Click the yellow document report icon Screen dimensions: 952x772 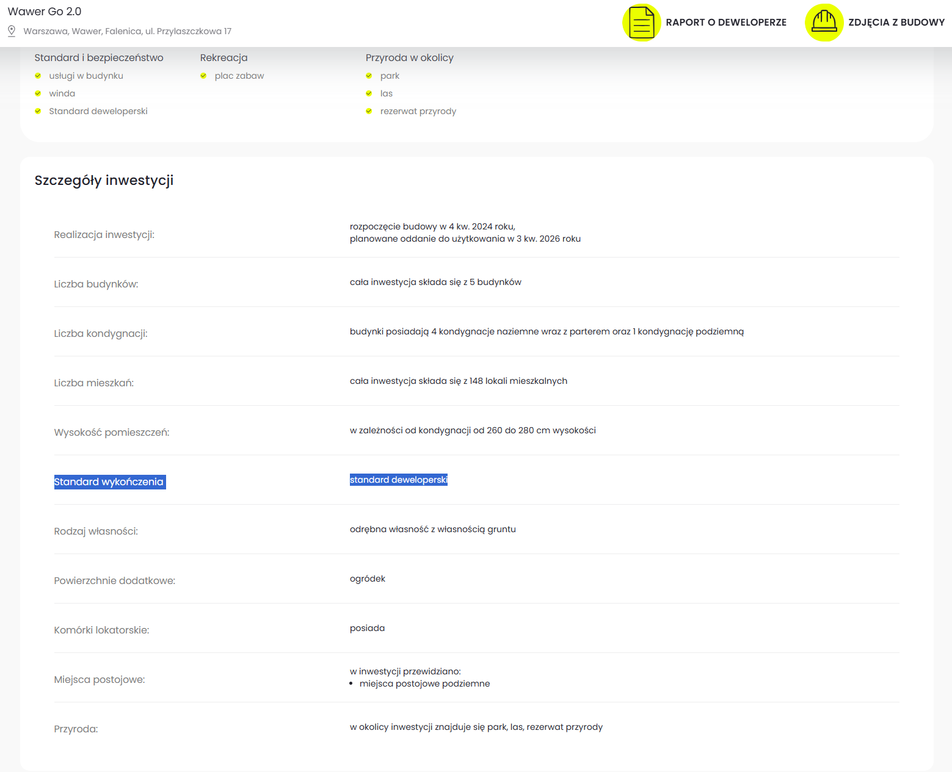pos(641,23)
